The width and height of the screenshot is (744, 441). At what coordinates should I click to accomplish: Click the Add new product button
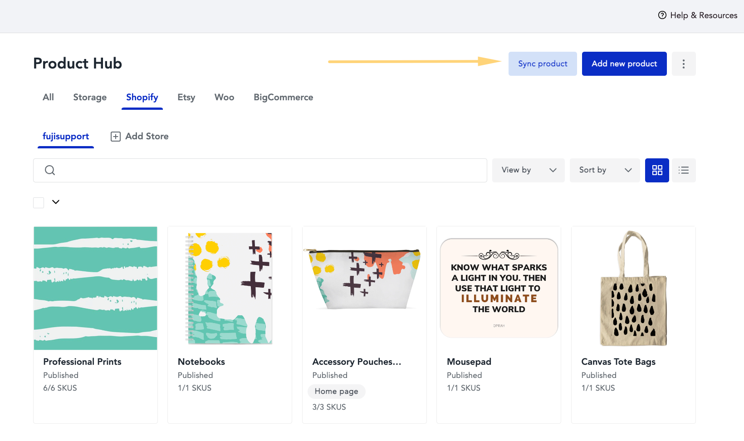point(624,64)
